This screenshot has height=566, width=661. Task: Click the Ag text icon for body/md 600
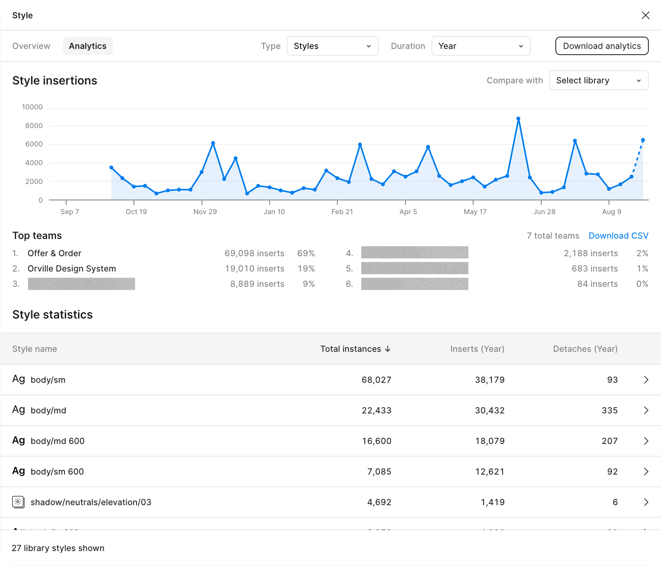(x=18, y=441)
